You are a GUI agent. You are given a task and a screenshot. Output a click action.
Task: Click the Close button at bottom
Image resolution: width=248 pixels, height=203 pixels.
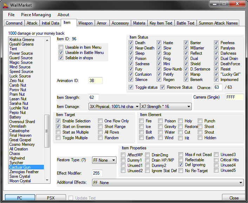pos(234,198)
